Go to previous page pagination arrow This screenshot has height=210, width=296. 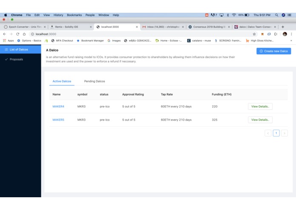(x=268, y=133)
